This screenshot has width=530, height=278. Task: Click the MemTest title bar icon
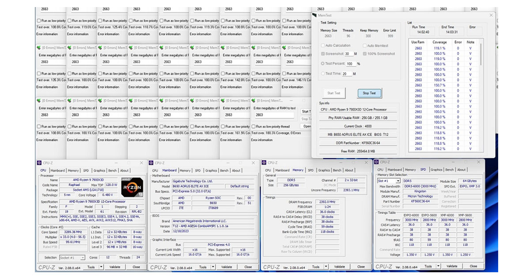pyautogui.click(x=314, y=15)
